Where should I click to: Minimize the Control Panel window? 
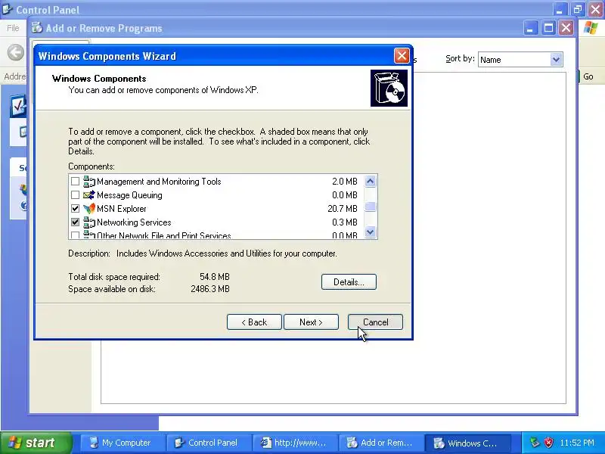(x=560, y=10)
